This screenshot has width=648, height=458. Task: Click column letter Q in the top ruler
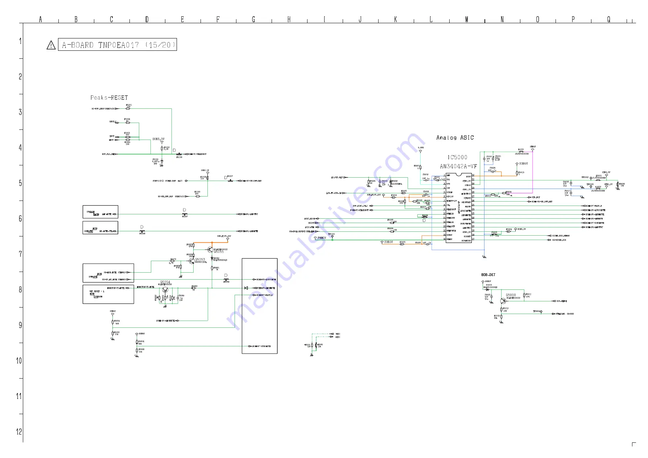click(x=609, y=19)
